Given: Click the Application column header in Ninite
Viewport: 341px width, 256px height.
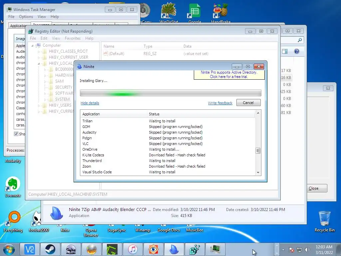Looking at the screenshot, I should click(x=114, y=114).
